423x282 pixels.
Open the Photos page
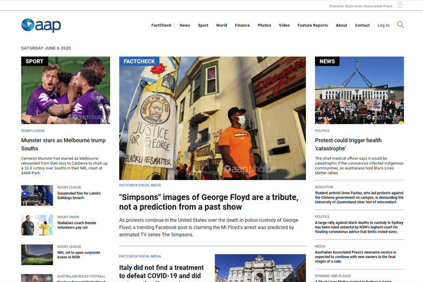[264, 25]
